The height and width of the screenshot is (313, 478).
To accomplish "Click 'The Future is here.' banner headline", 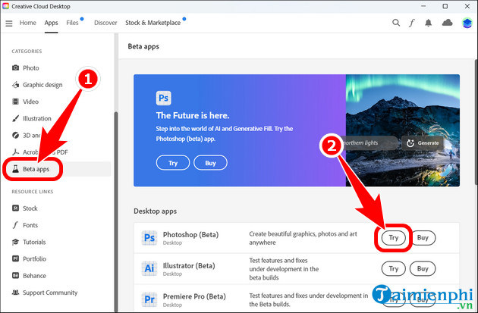I will (193, 116).
